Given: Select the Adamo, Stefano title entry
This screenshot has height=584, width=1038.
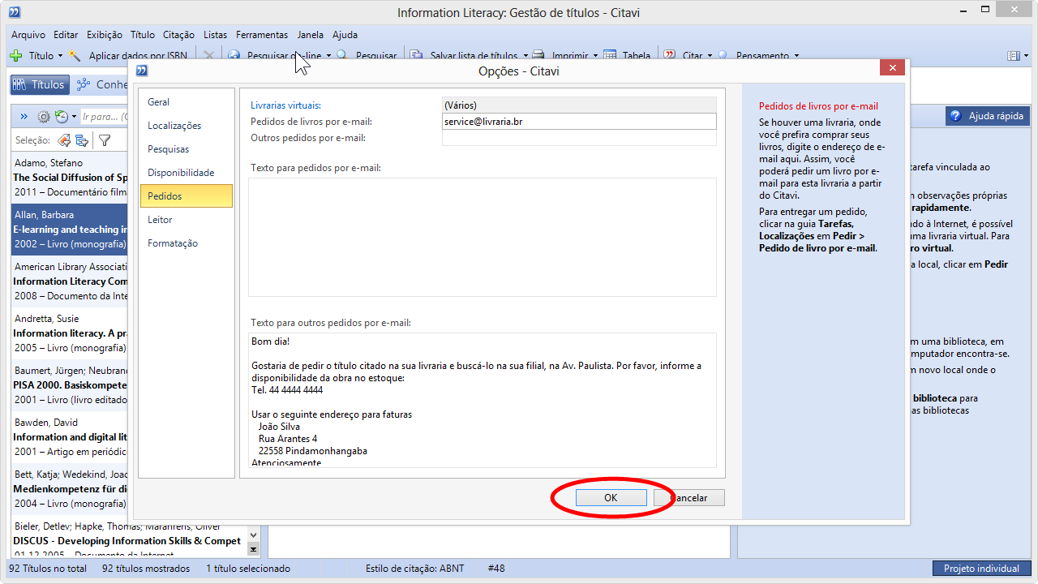Looking at the screenshot, I should click(70, 178).
